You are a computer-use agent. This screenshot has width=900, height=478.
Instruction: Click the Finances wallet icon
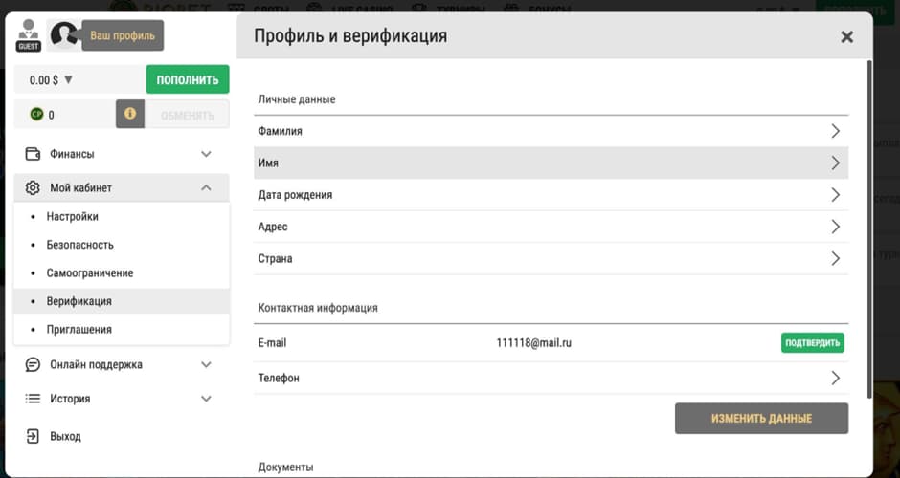[33, 154]
